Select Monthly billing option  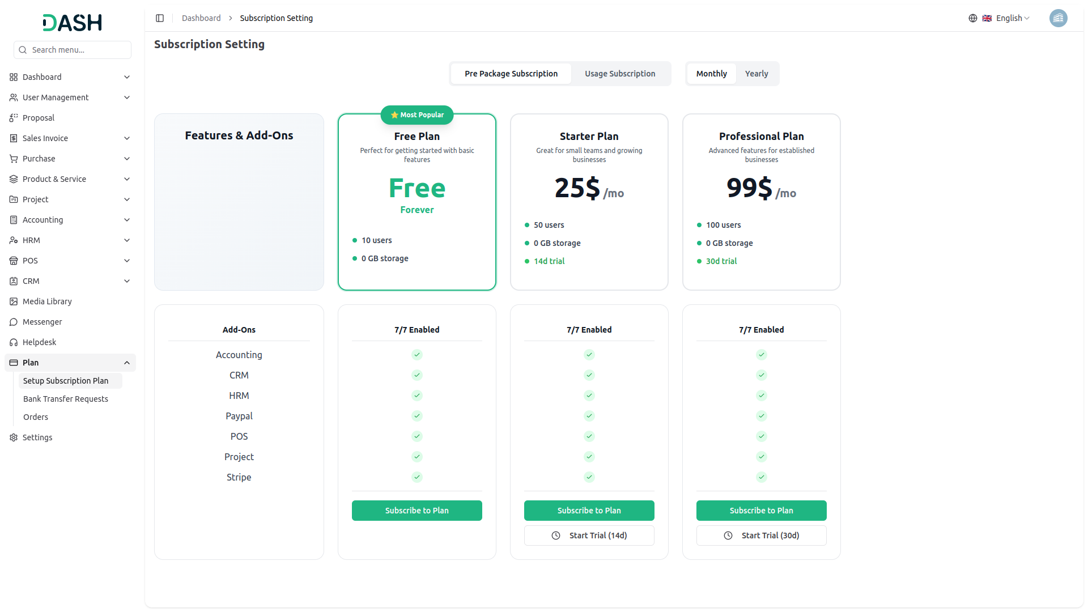[711, 74]
